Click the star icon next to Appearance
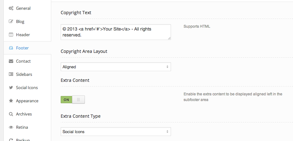Screen dimensions: 293x141 [11, 101]
